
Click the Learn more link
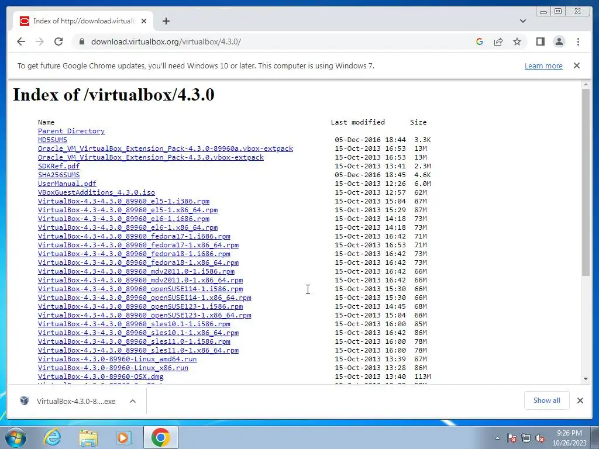tap(543, 65)
